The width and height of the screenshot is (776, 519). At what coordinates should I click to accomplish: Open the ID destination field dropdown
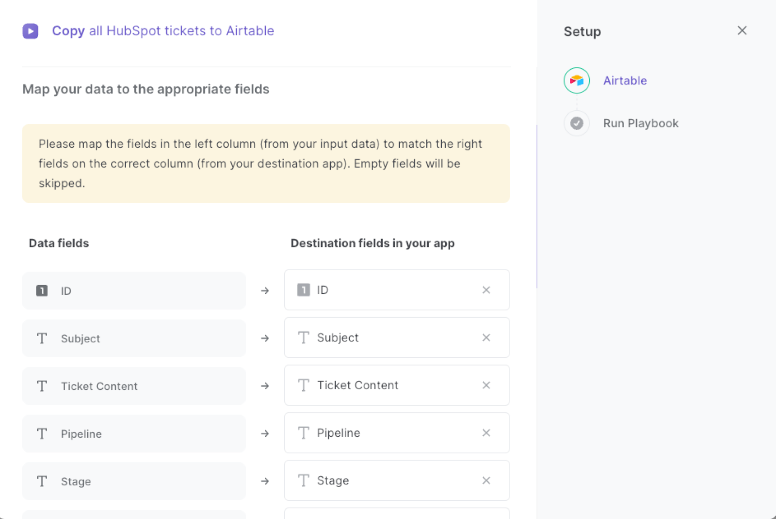click(397, 290)
